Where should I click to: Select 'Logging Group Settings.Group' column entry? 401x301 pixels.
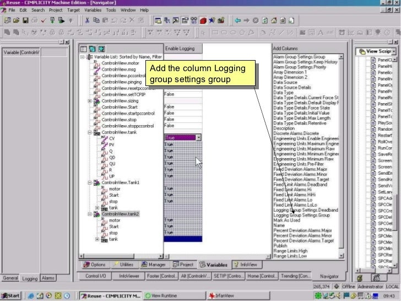coord(302,215)
